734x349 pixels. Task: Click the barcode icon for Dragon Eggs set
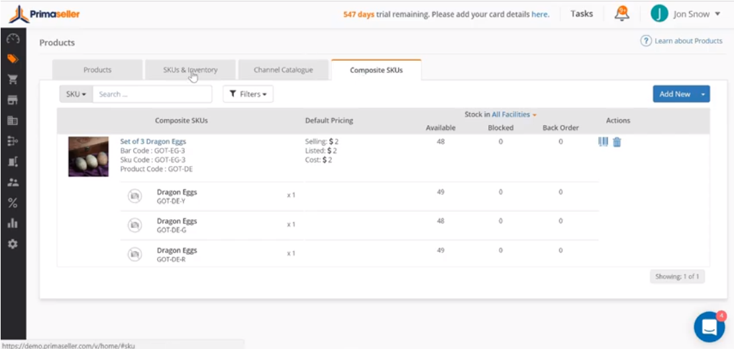pos(603,141)
